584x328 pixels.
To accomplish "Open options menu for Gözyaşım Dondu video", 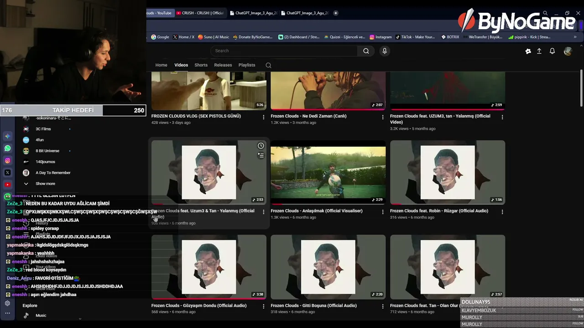I will click(x=263, y=307).
